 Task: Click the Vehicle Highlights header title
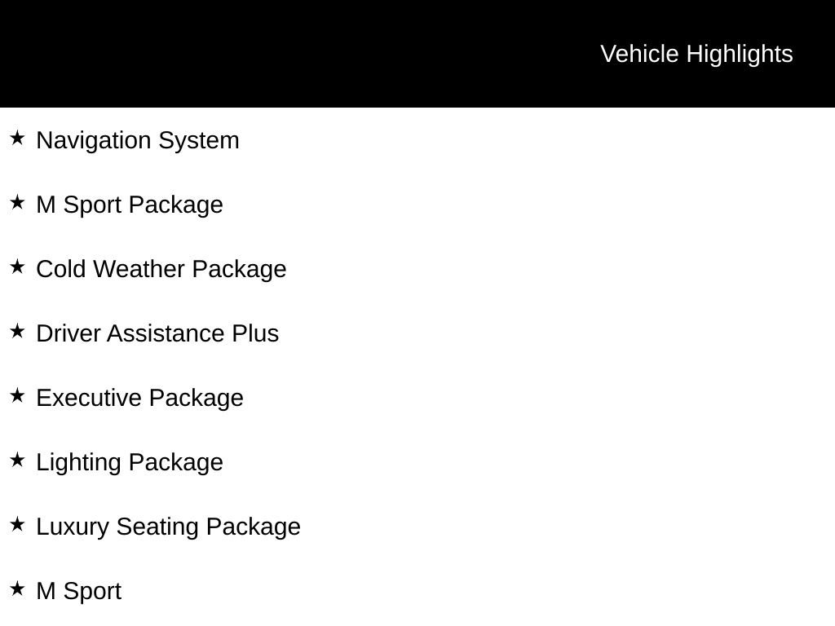[x=696, y=55]
